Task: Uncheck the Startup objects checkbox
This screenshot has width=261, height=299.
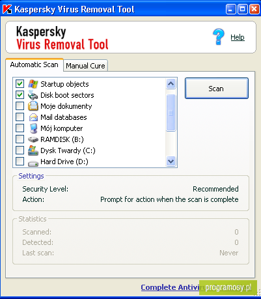Action: (x=20, y=84)
